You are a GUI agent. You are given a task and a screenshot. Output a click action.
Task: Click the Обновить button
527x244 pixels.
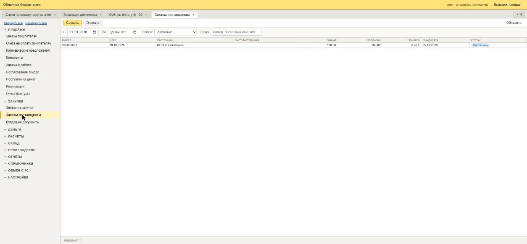514,23
